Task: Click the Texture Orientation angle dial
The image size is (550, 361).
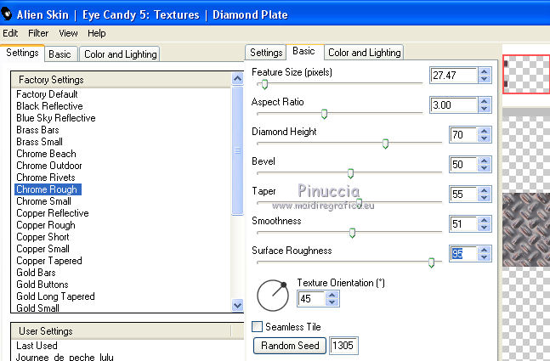Action: (273, 296)
